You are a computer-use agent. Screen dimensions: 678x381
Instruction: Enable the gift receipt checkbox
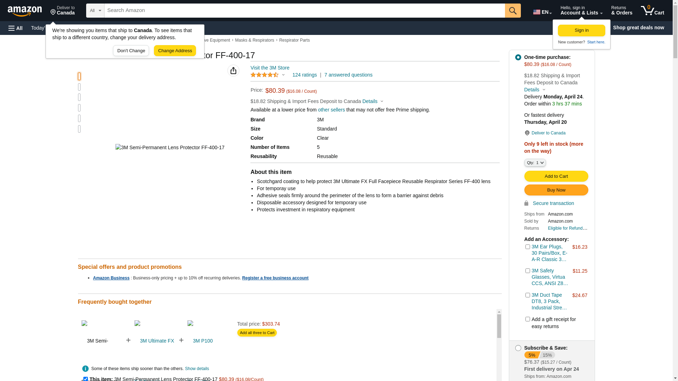[528, 319]
